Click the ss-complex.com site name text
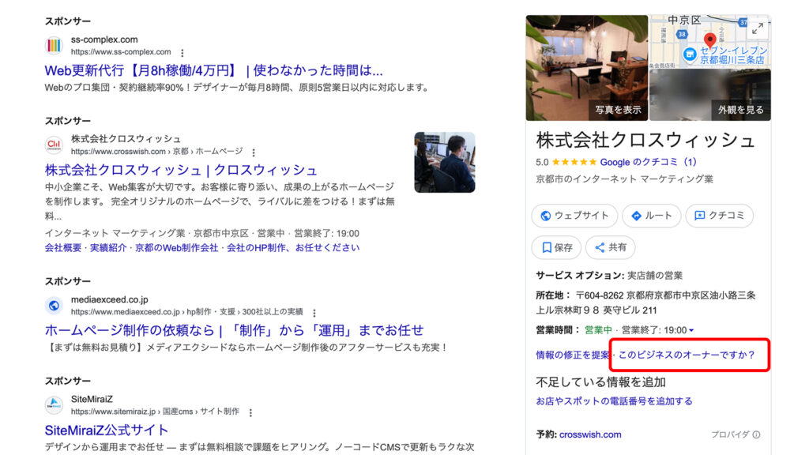 [x=104, y=39]
